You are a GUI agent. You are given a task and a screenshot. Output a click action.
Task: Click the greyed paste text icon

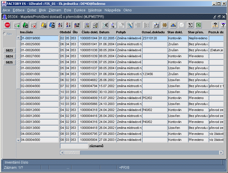click(122, 25)
